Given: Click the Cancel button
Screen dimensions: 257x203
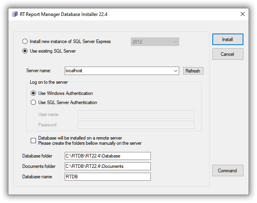Looking at the screenshot, I should tap(227, 54).
